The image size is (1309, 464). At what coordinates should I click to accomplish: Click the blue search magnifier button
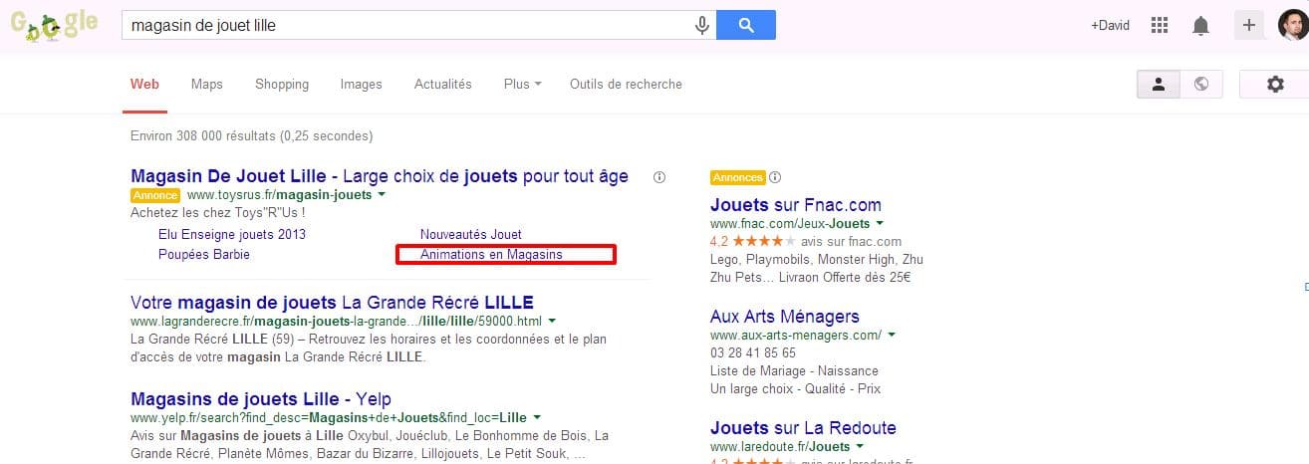tap(746, 25)
